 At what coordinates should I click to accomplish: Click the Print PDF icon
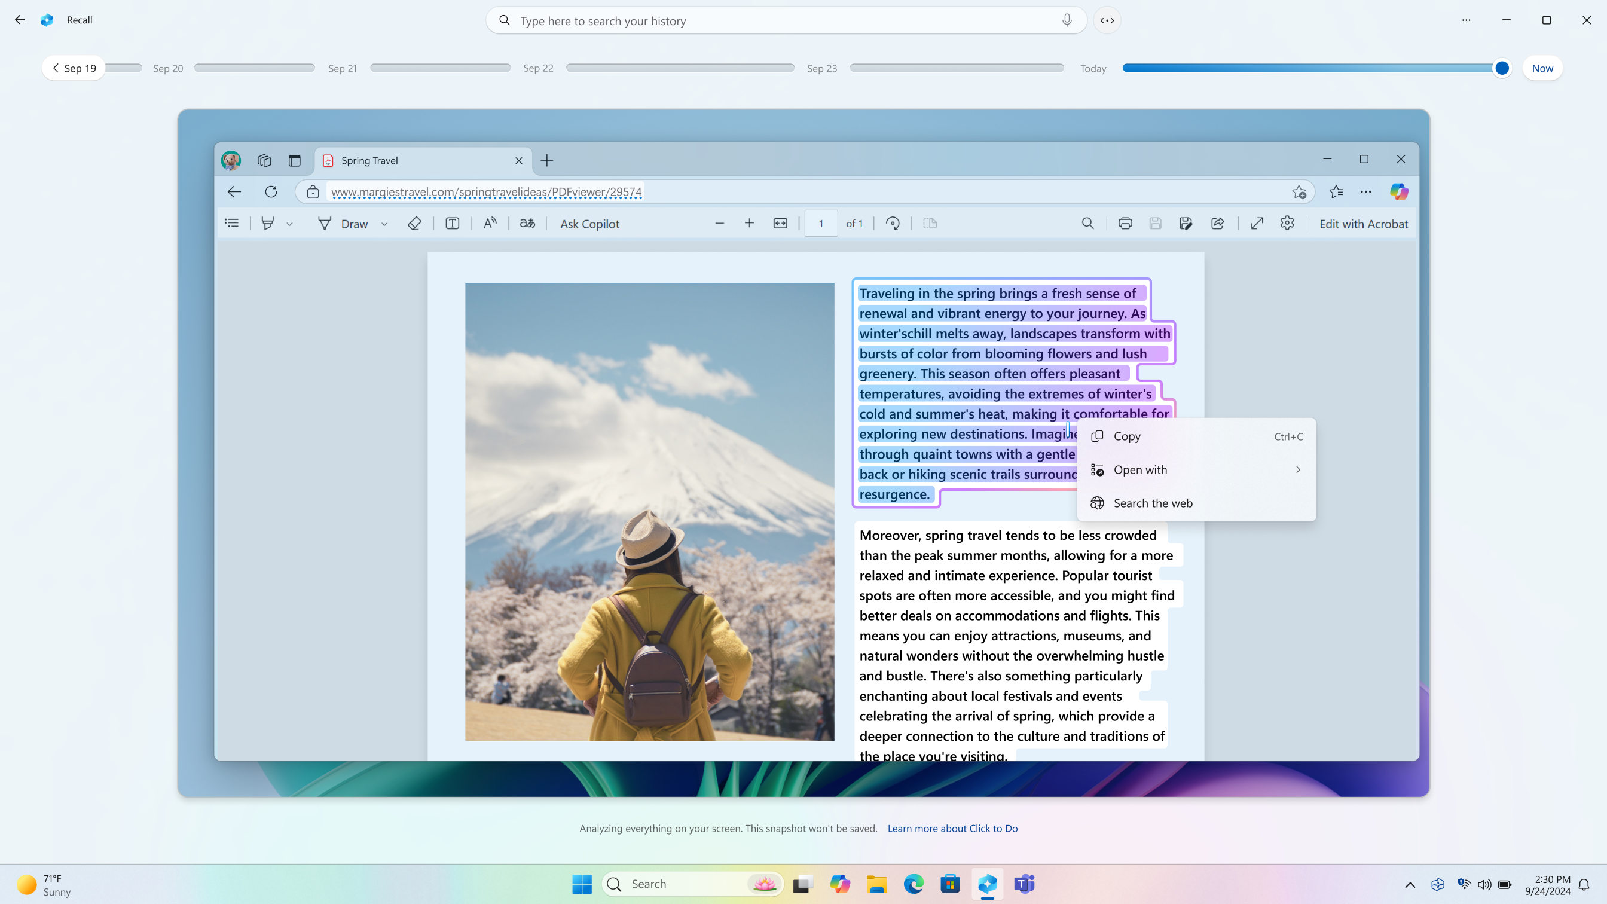[x=1125, y=223]
